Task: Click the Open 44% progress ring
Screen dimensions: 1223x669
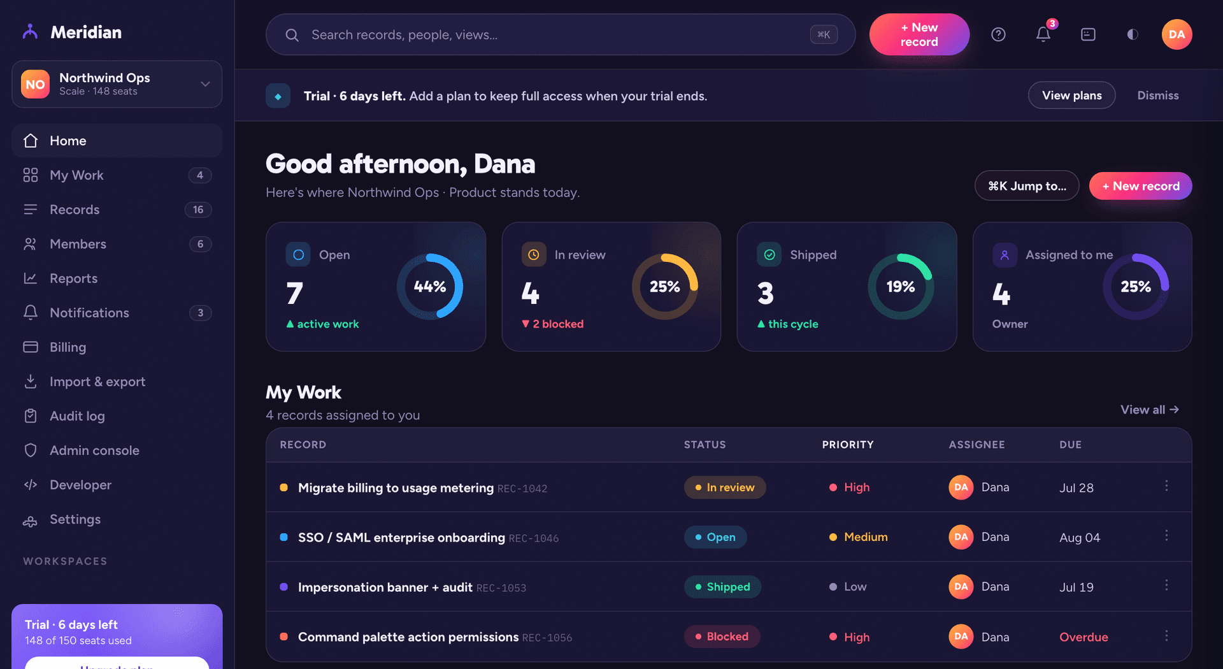Action: 430,287
